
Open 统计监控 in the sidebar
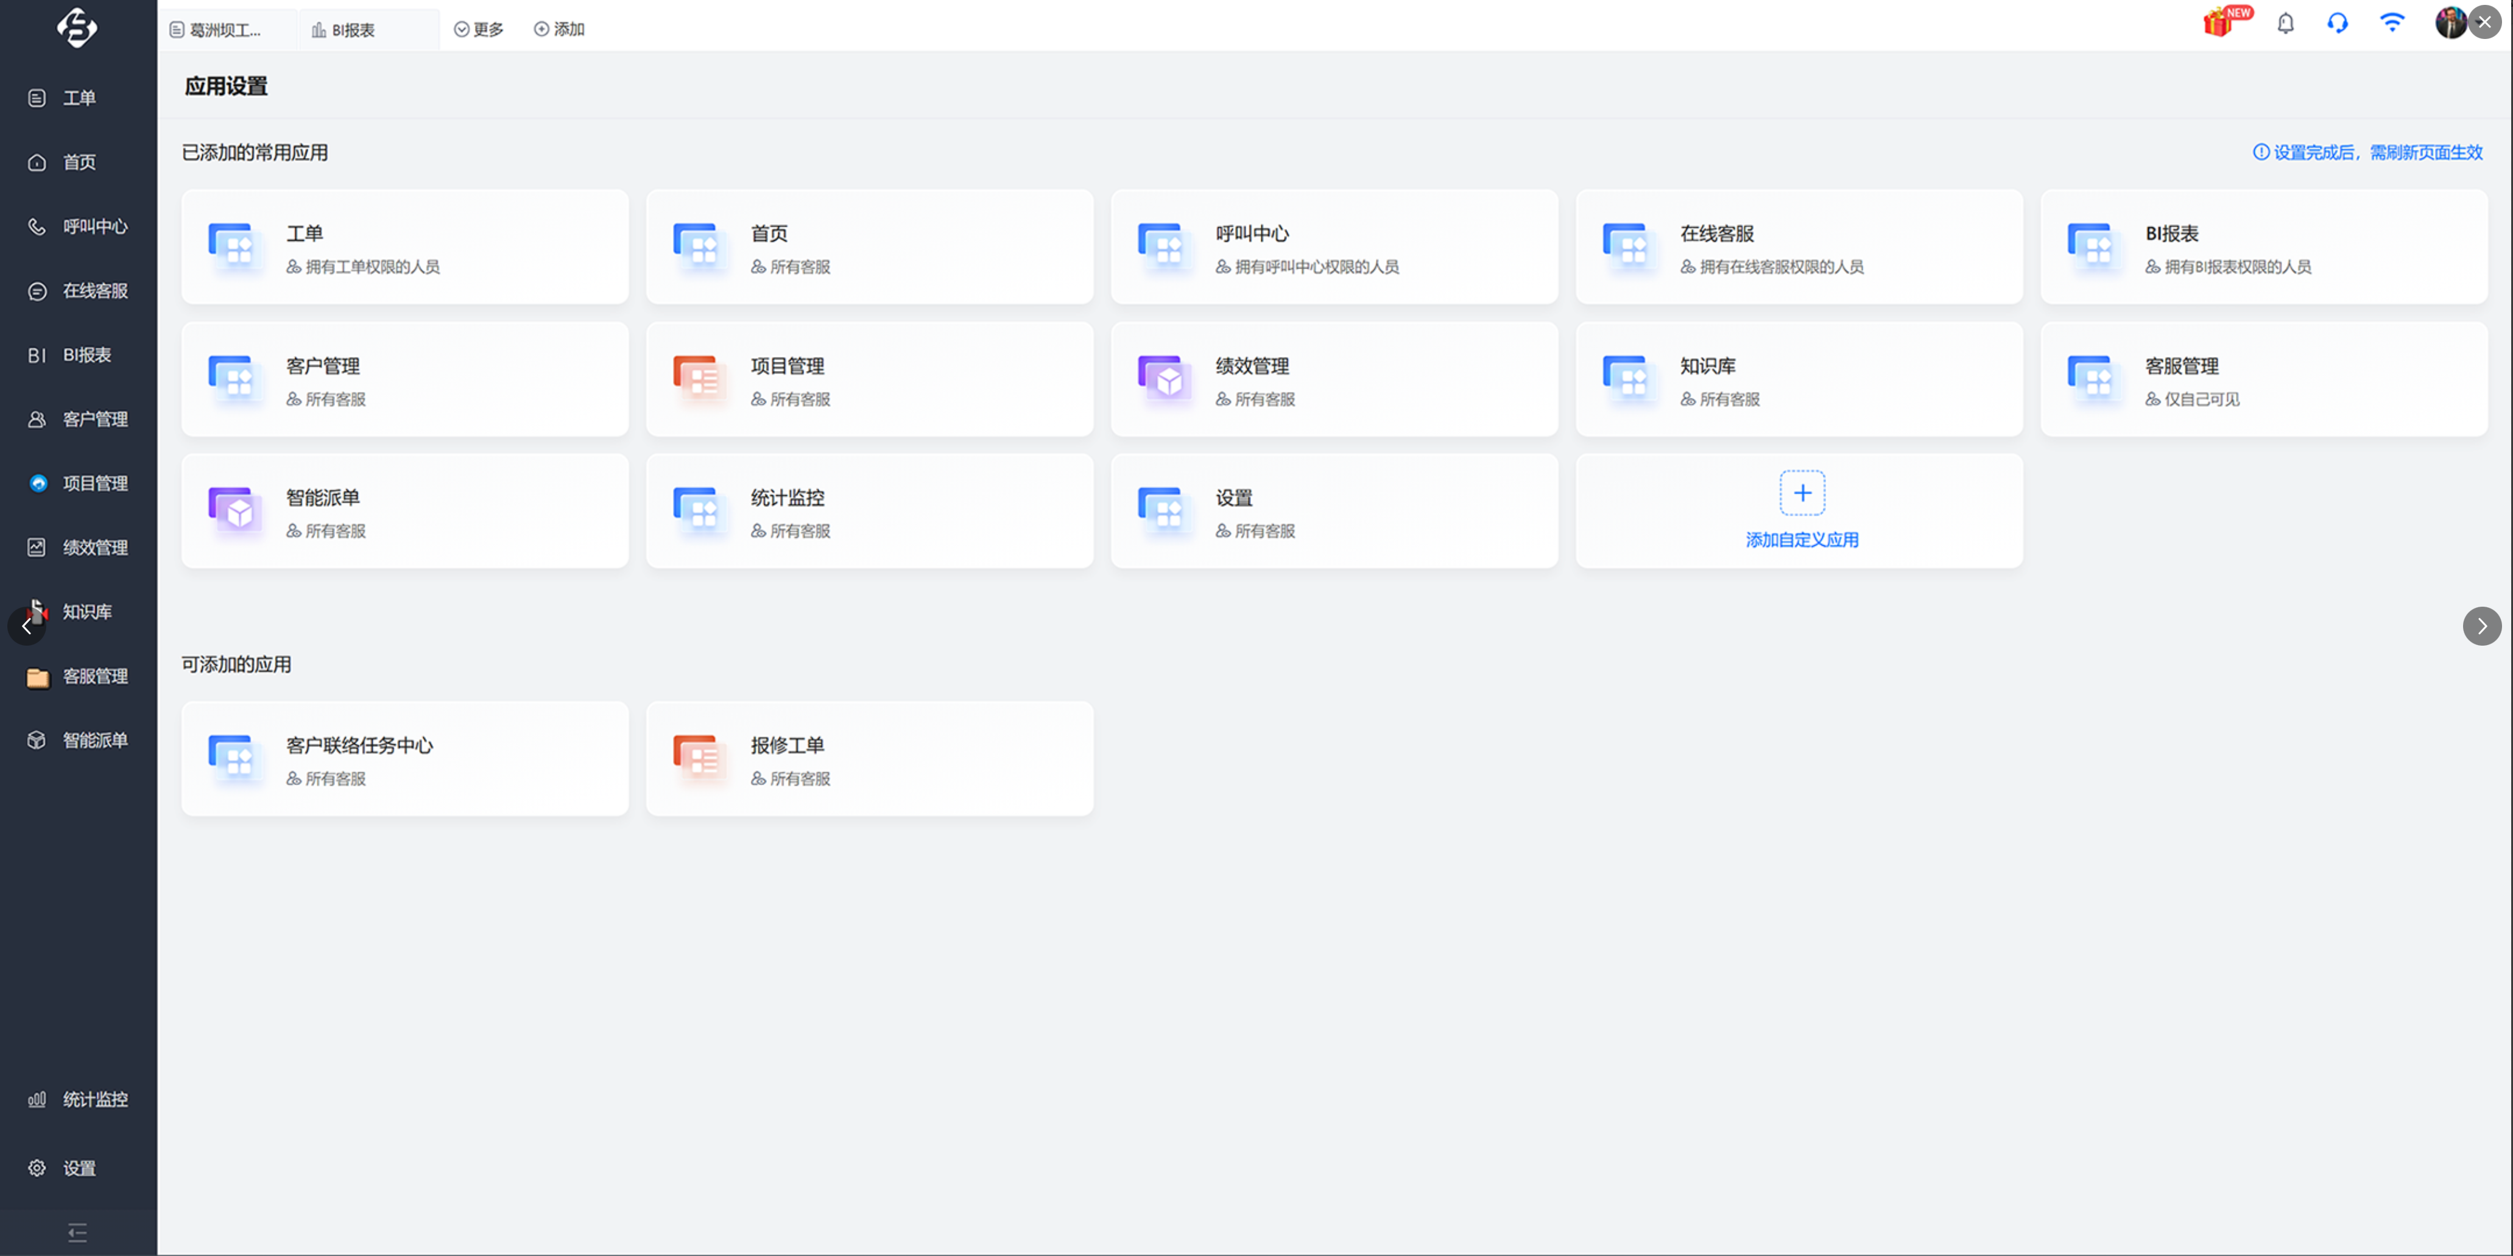point(78,1100)
